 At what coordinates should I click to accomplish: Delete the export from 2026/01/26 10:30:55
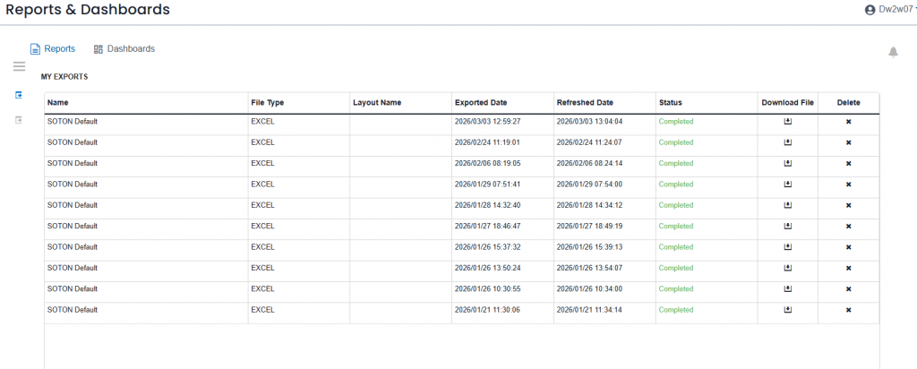click(x=848, y=288)
